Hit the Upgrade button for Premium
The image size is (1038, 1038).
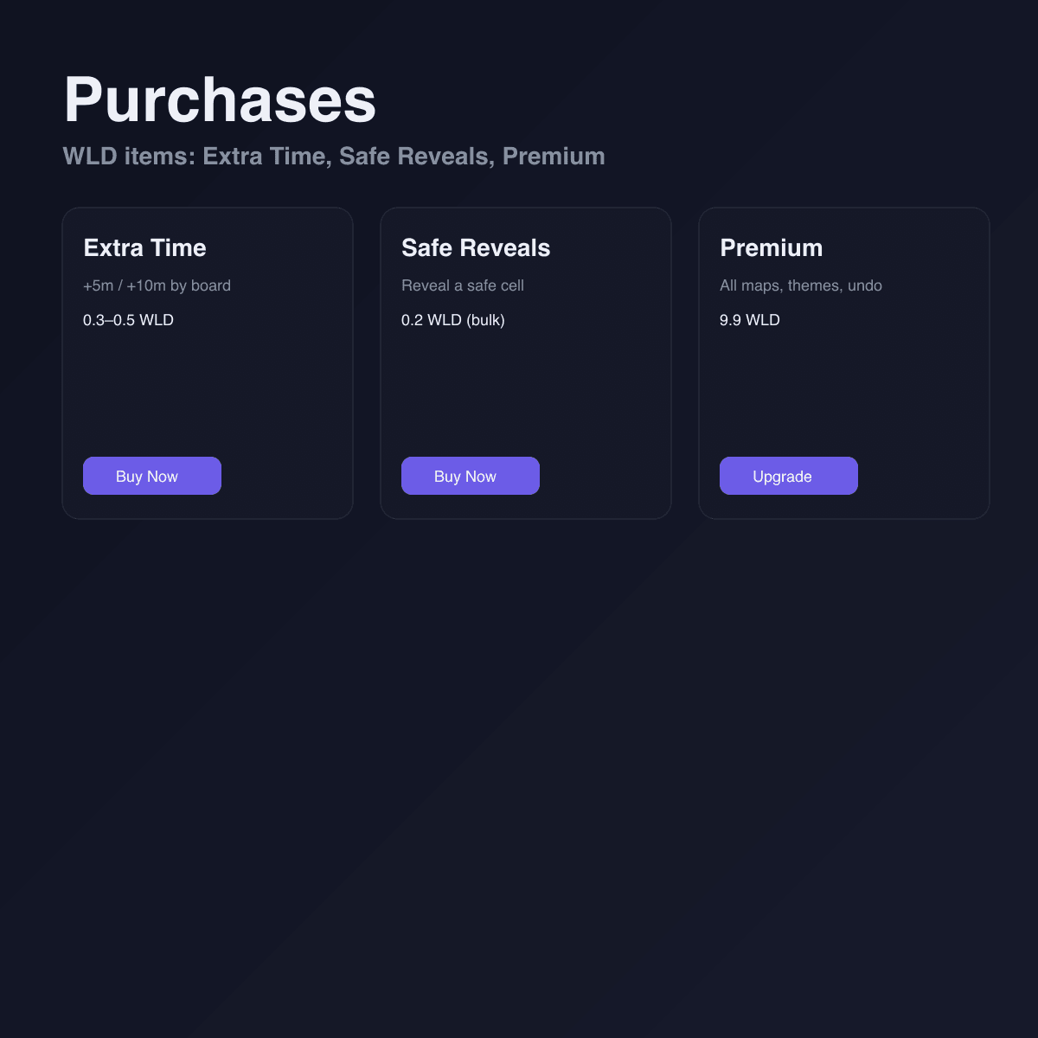(788, 476)
